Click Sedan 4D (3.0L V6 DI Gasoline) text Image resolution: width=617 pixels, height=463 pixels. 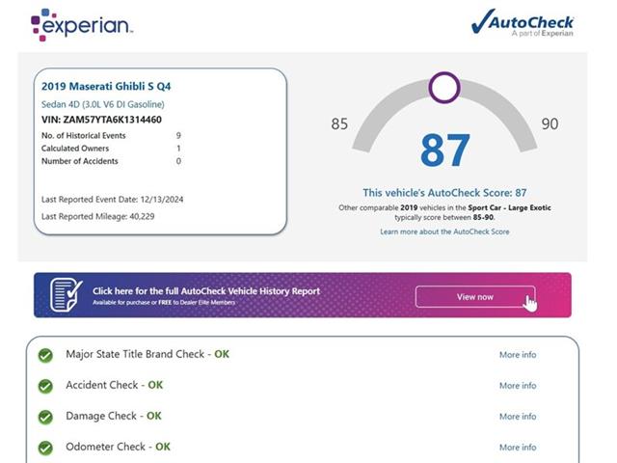click(x=103, y=104)
